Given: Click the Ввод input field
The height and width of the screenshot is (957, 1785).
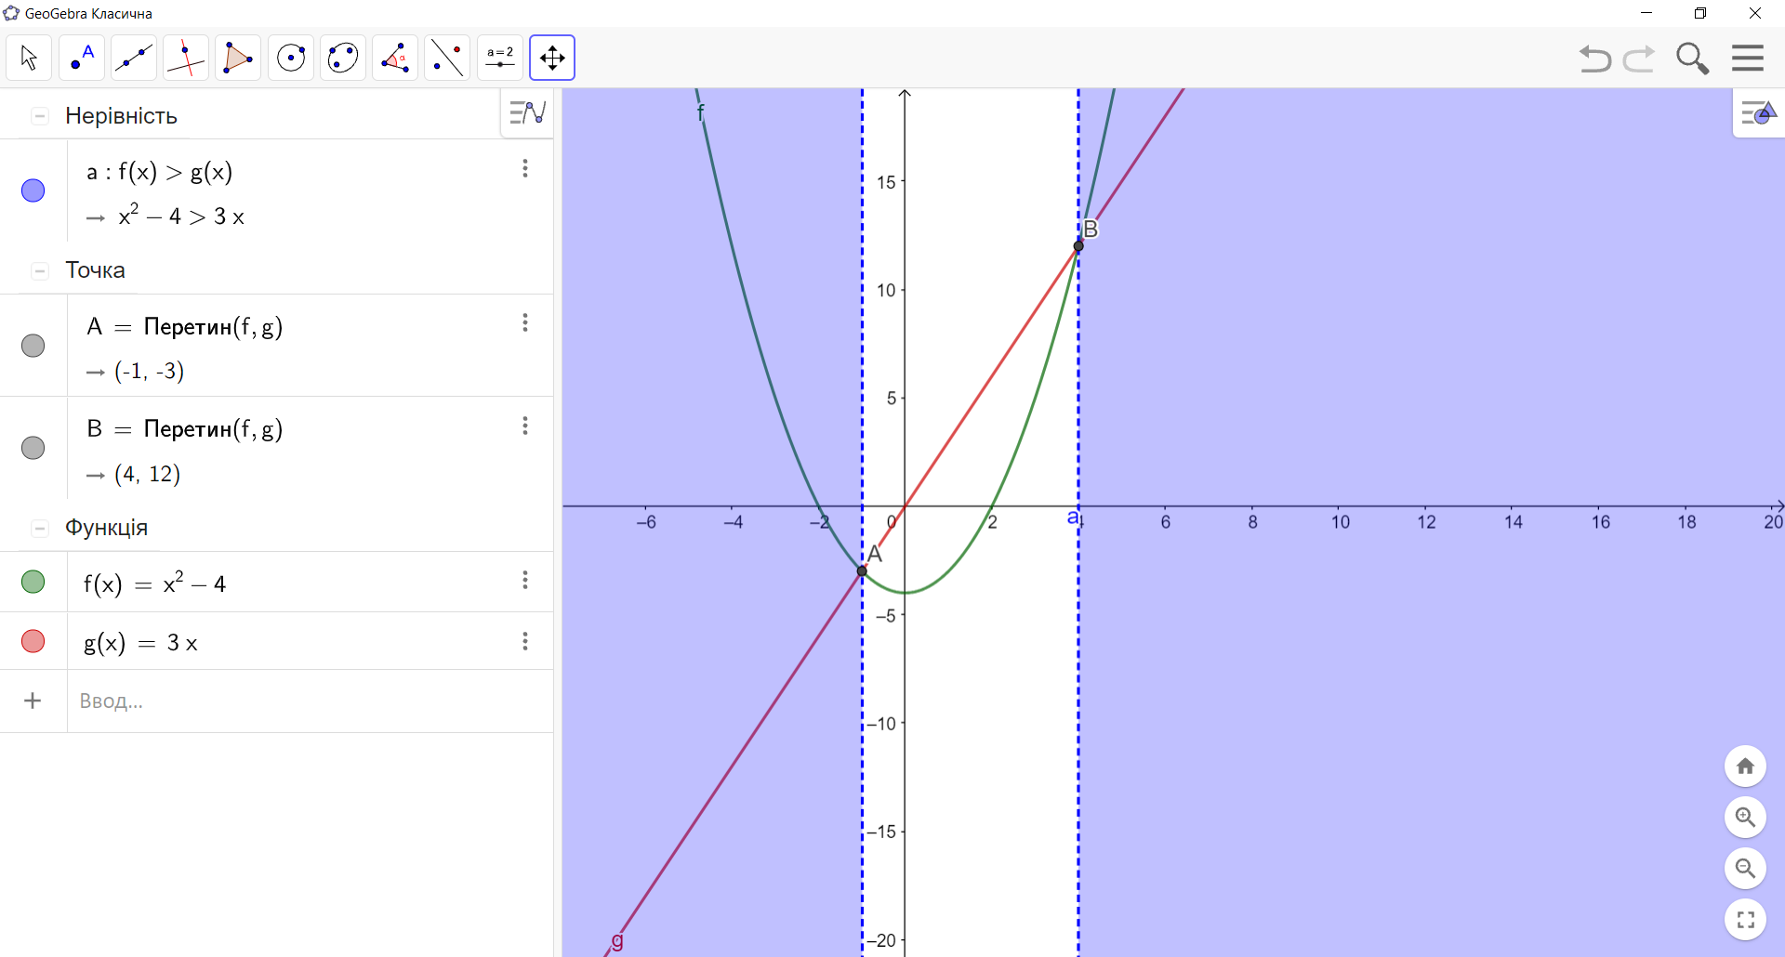Looking at the screenshot, I should [186, 701].
